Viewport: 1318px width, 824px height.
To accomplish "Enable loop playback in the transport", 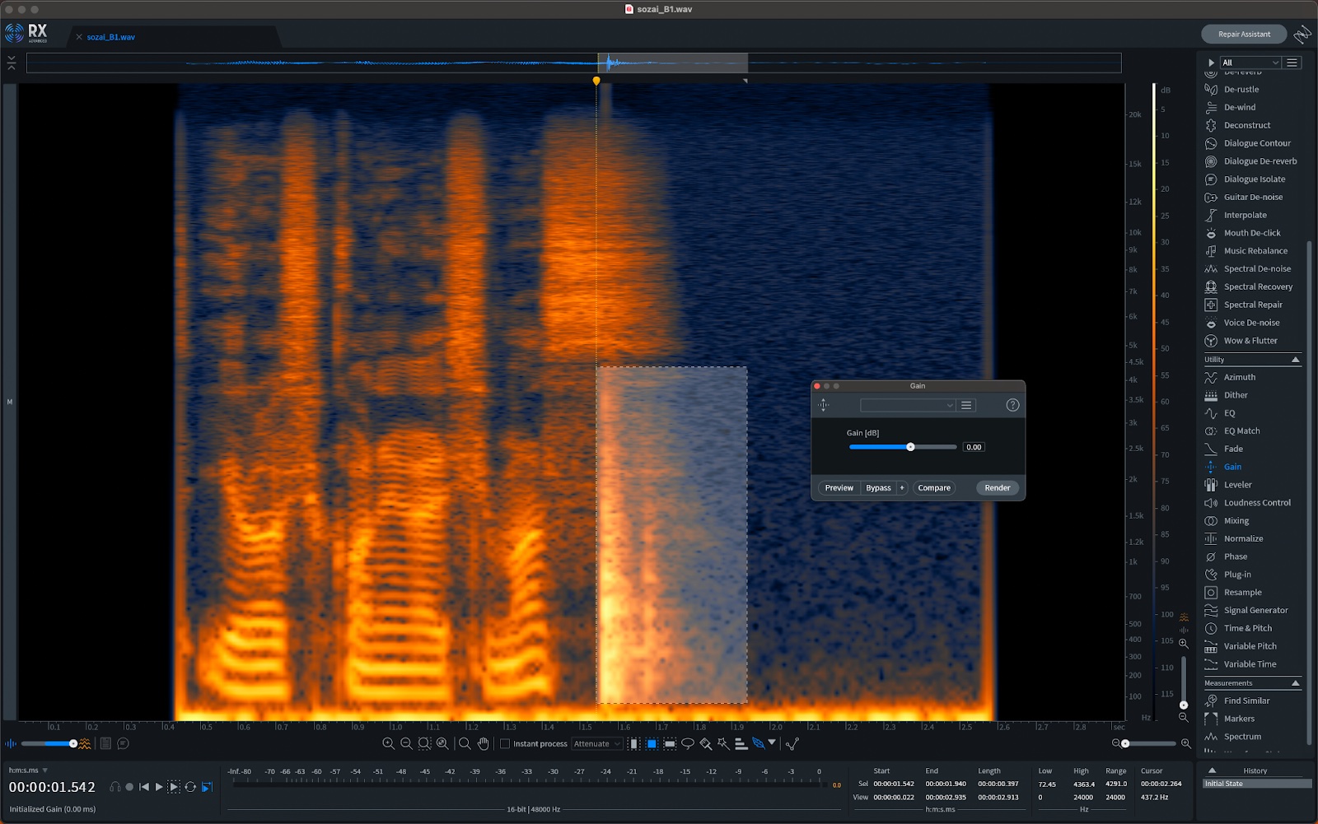I will click(x=189, y=787).
